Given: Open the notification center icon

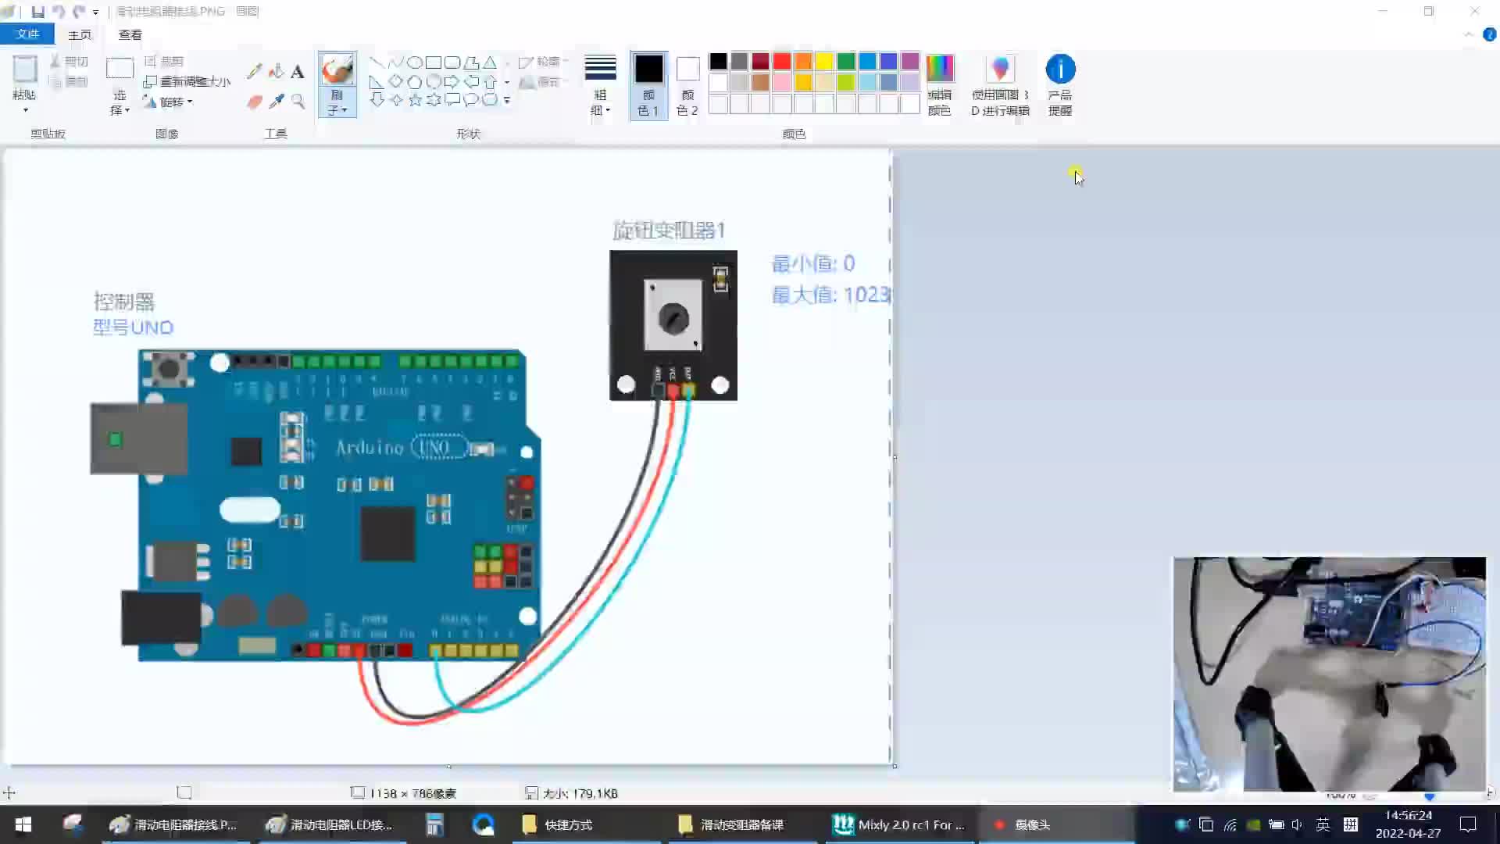Looking at the screenshot, I should point(1468,824).
